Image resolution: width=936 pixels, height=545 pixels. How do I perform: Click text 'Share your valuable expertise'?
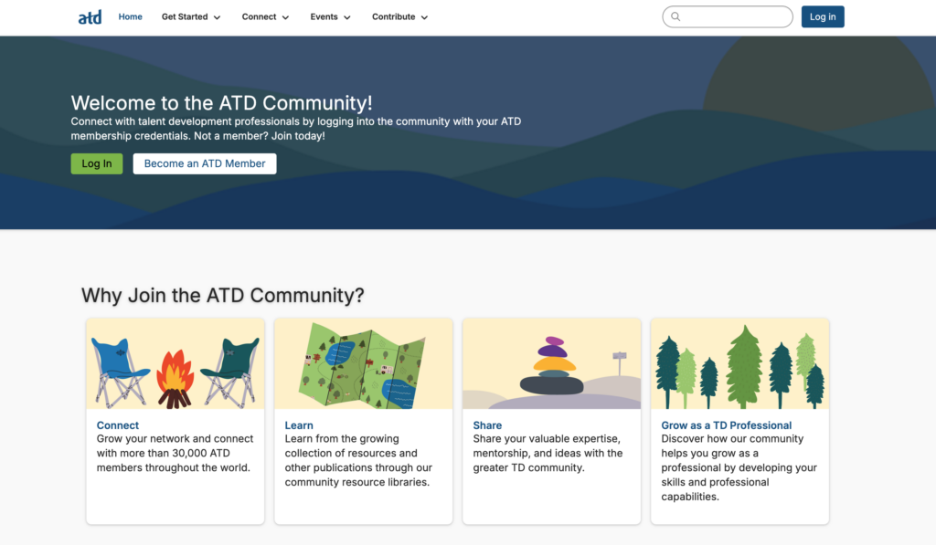547,439
